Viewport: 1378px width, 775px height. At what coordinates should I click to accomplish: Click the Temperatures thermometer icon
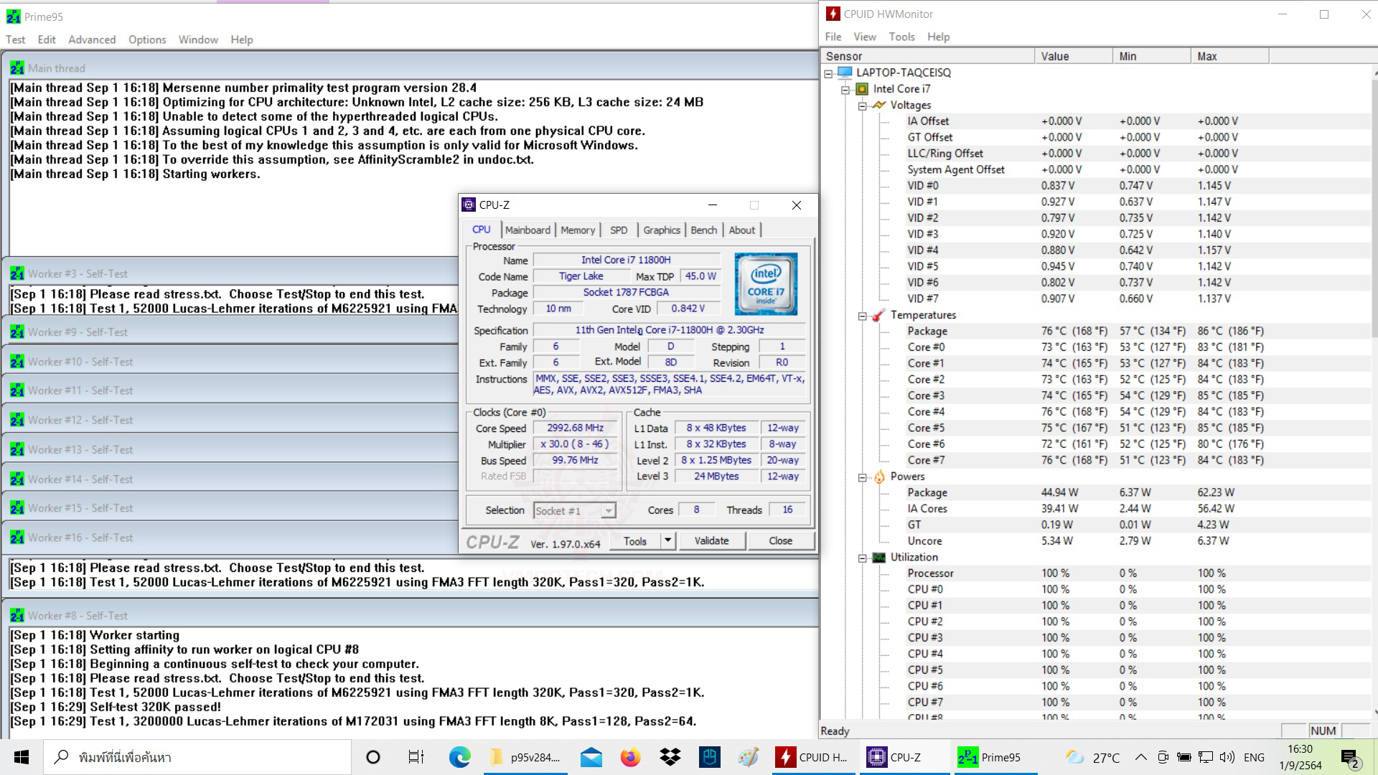878,315
